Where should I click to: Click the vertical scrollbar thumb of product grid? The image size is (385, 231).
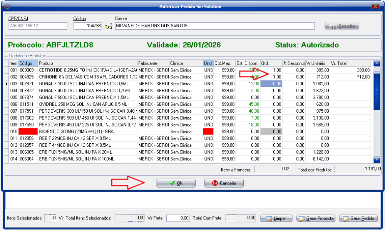[x=377, y=90]
